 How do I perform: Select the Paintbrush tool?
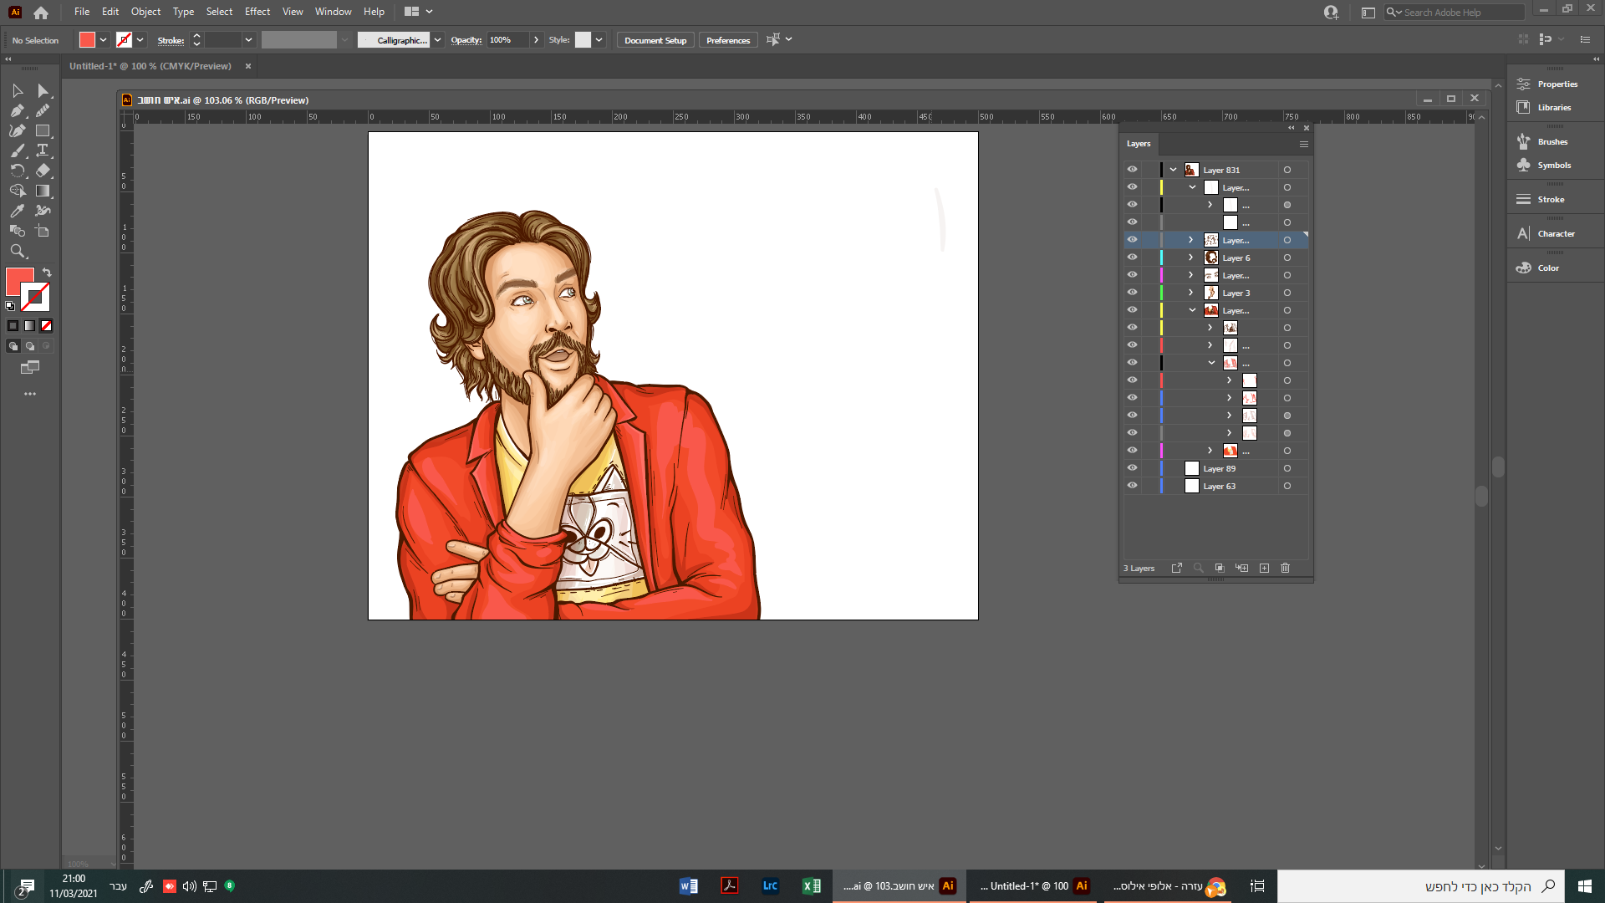[x=17, y=150]
